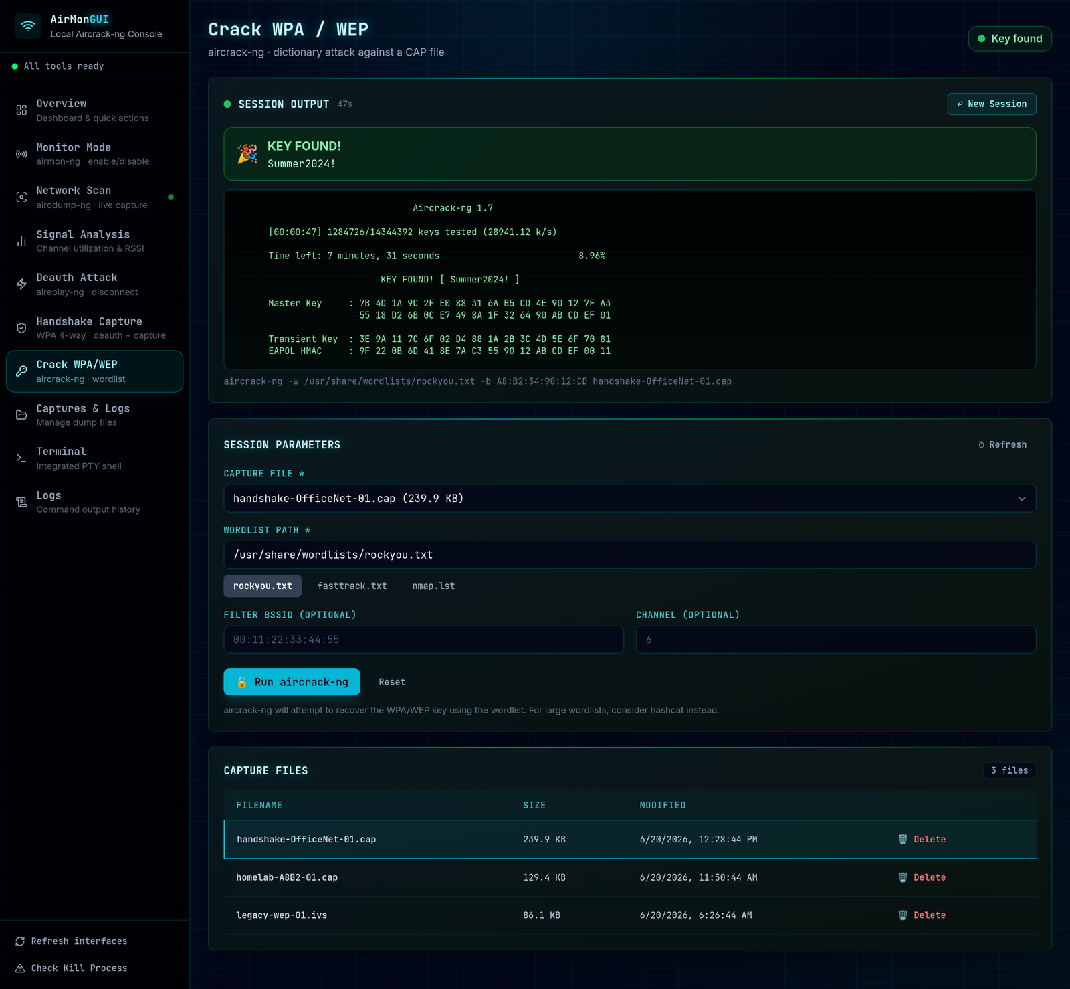Viewport: 1070px width, 989px height.
Task: Click the AirMonGUI wifi logo icon
Action: pyautogui.click(x=28, y=26)
